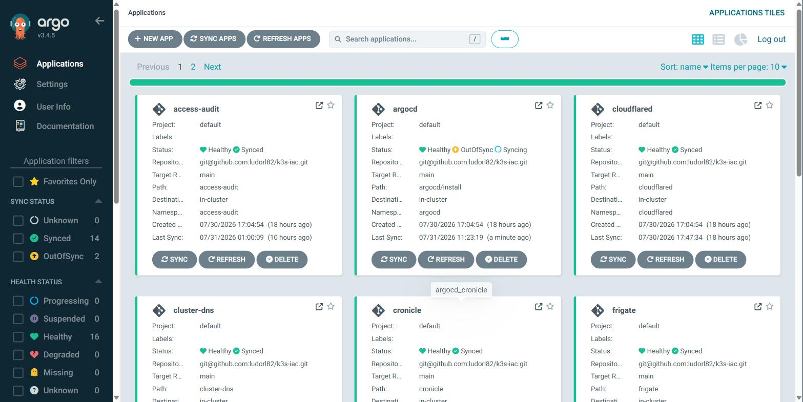Click the git icon on cloudflared tile
Image resolution: width=803 pixels, height=402 pixels.
tap(598, 109)
